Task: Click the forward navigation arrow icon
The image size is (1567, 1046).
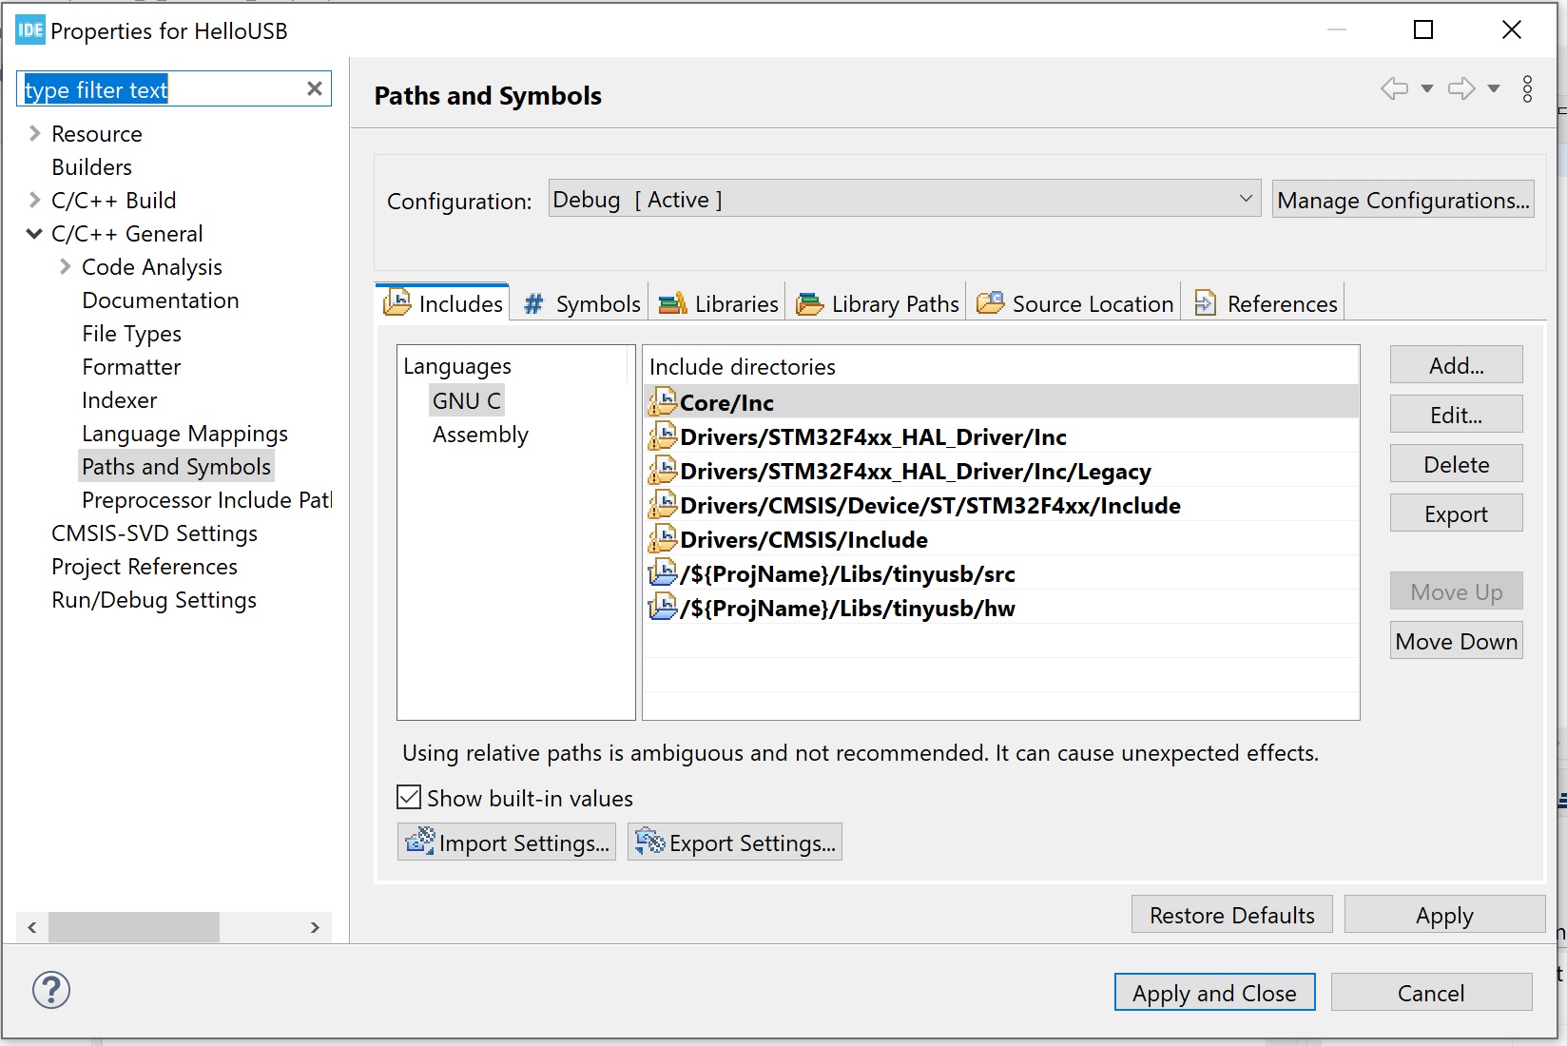Action: pyautogui.click(x=1461, y=87)
